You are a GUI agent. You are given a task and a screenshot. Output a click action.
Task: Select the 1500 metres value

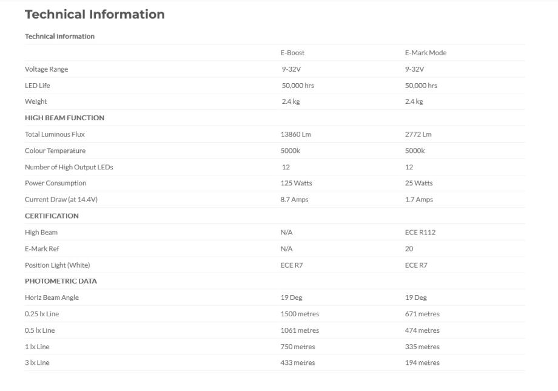300,314
